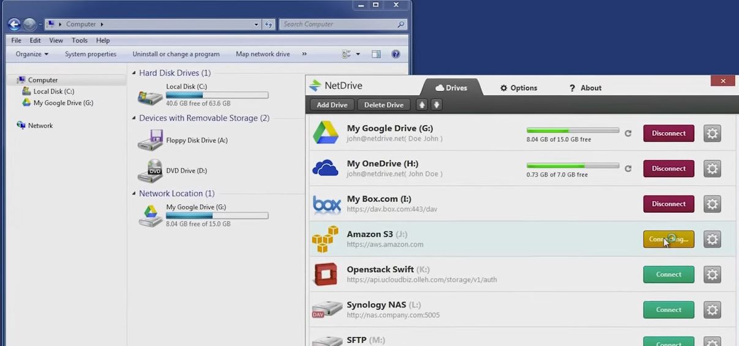Click Add Drive button
This screenshot has height=346, width=739.
tap(332, 105)
